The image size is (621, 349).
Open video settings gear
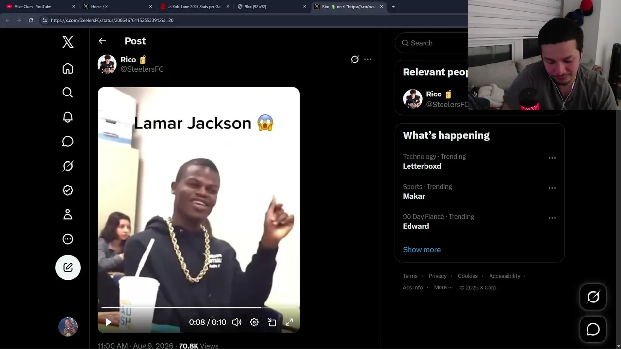pos(254,322)
